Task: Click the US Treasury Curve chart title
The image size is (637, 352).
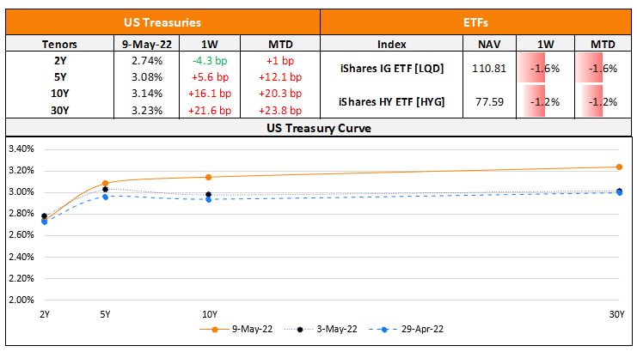Action: tap(319, 128)
